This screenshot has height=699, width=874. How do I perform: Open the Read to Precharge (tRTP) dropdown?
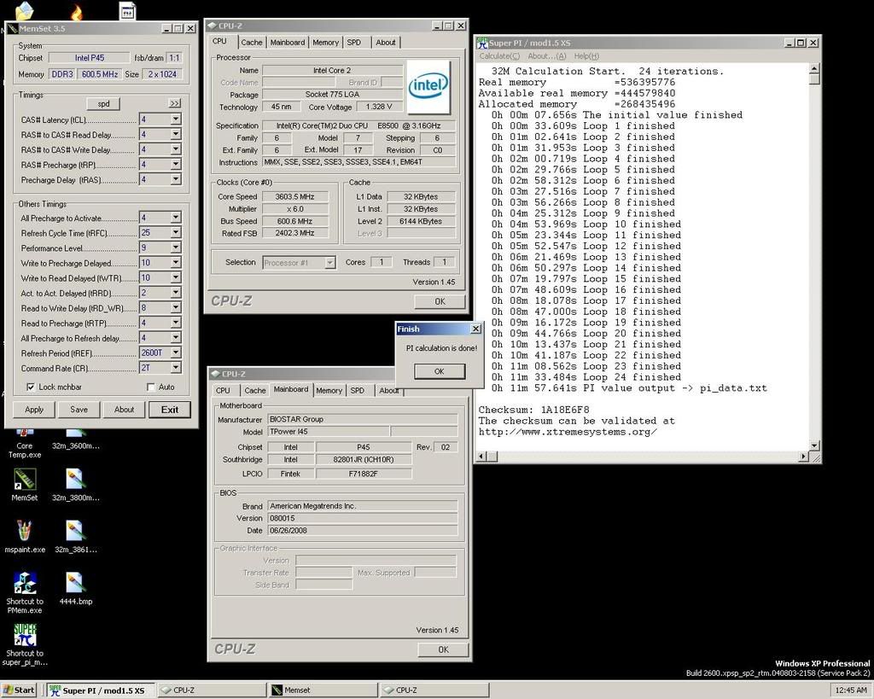coord(176,323)
